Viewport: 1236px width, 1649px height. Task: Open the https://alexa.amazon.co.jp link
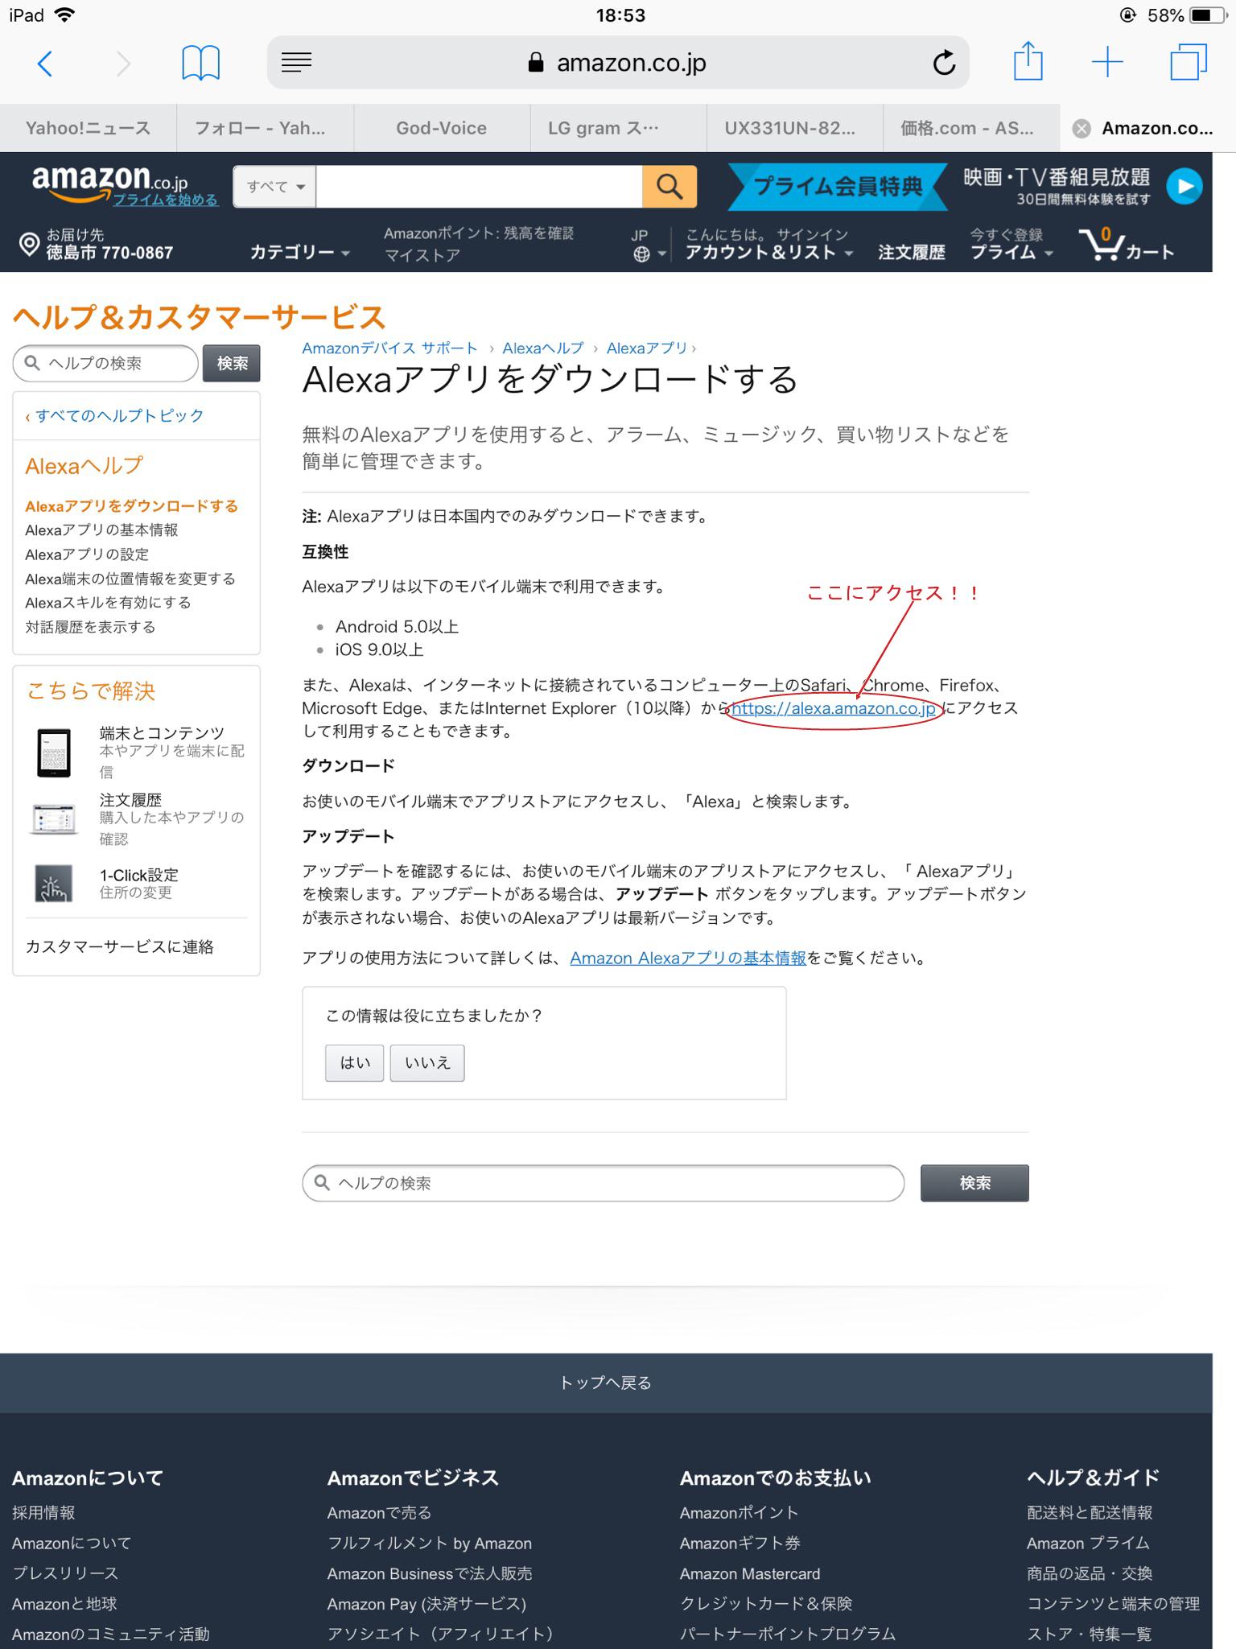pos(834,708)
